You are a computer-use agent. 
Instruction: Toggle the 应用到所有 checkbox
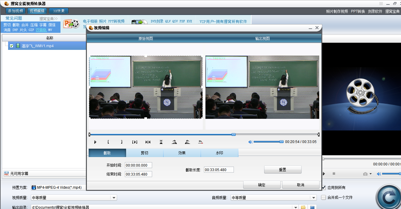[324, 188]
